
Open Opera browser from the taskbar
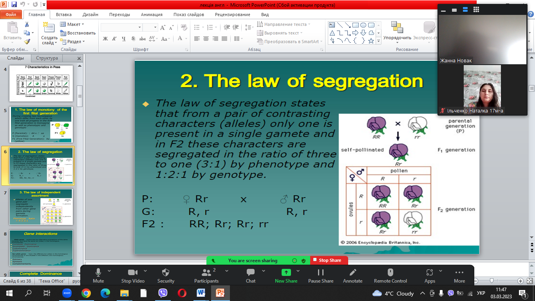(x=182, y=293)
